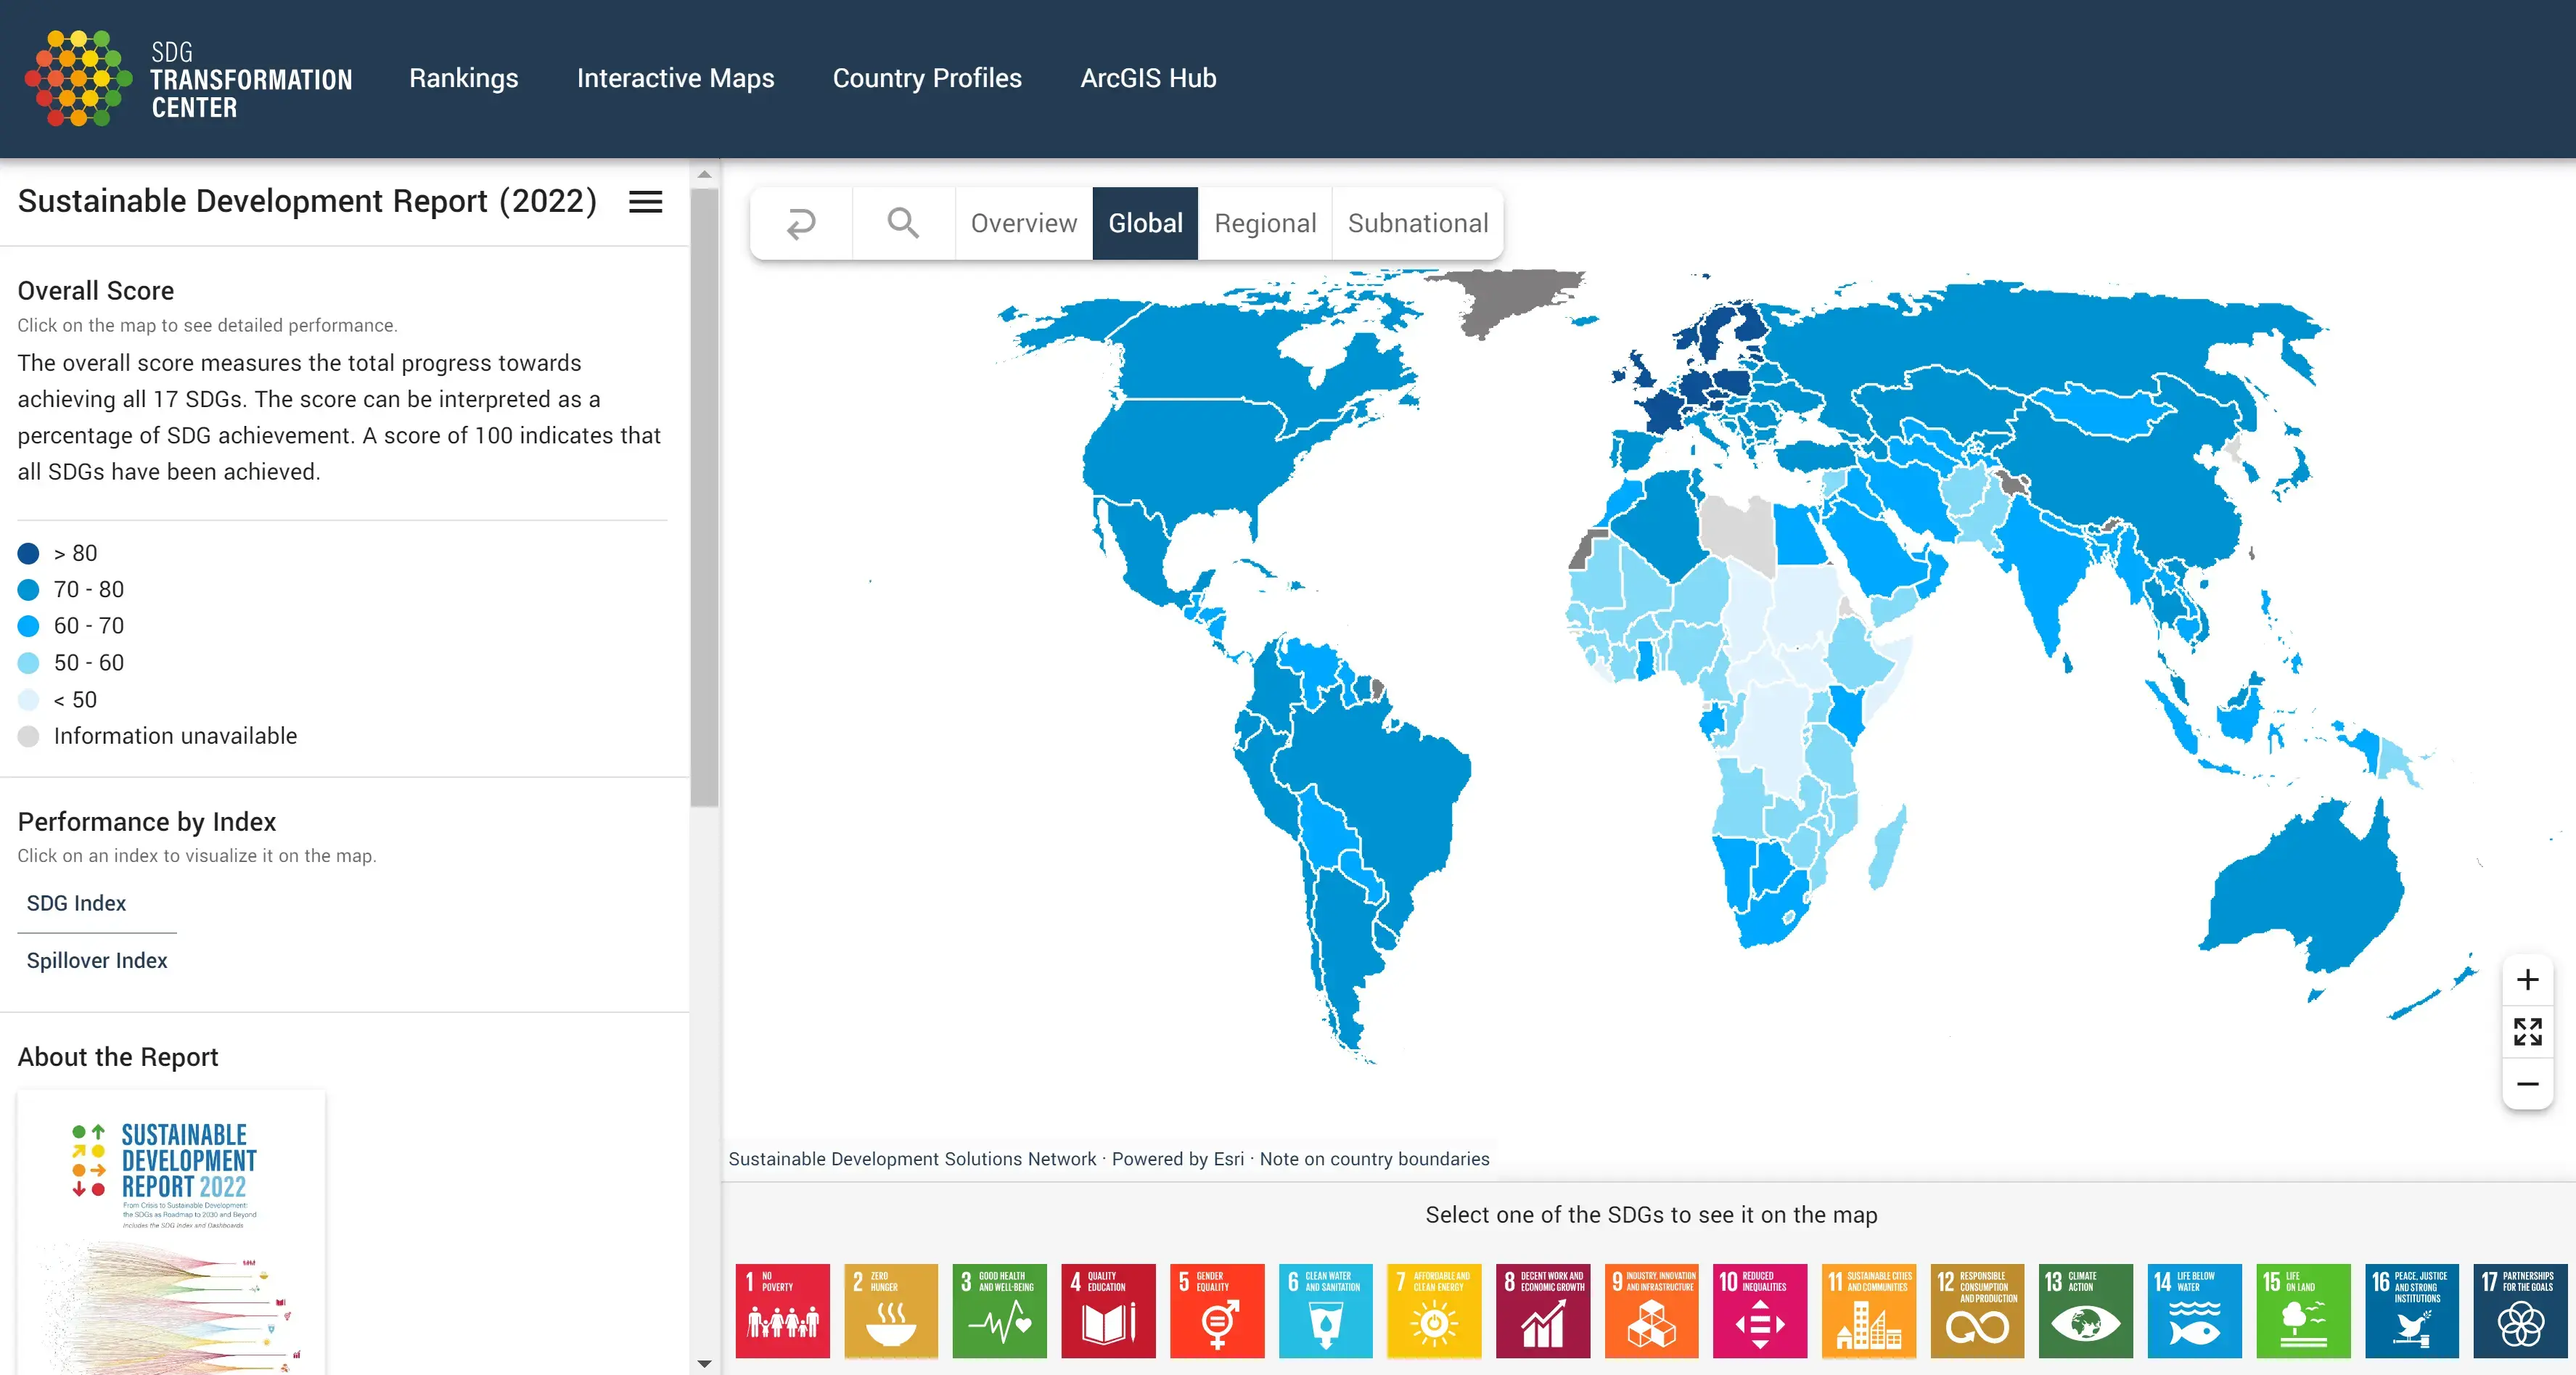Open the hamburger menu beside report title

click(x=645, y=202)
